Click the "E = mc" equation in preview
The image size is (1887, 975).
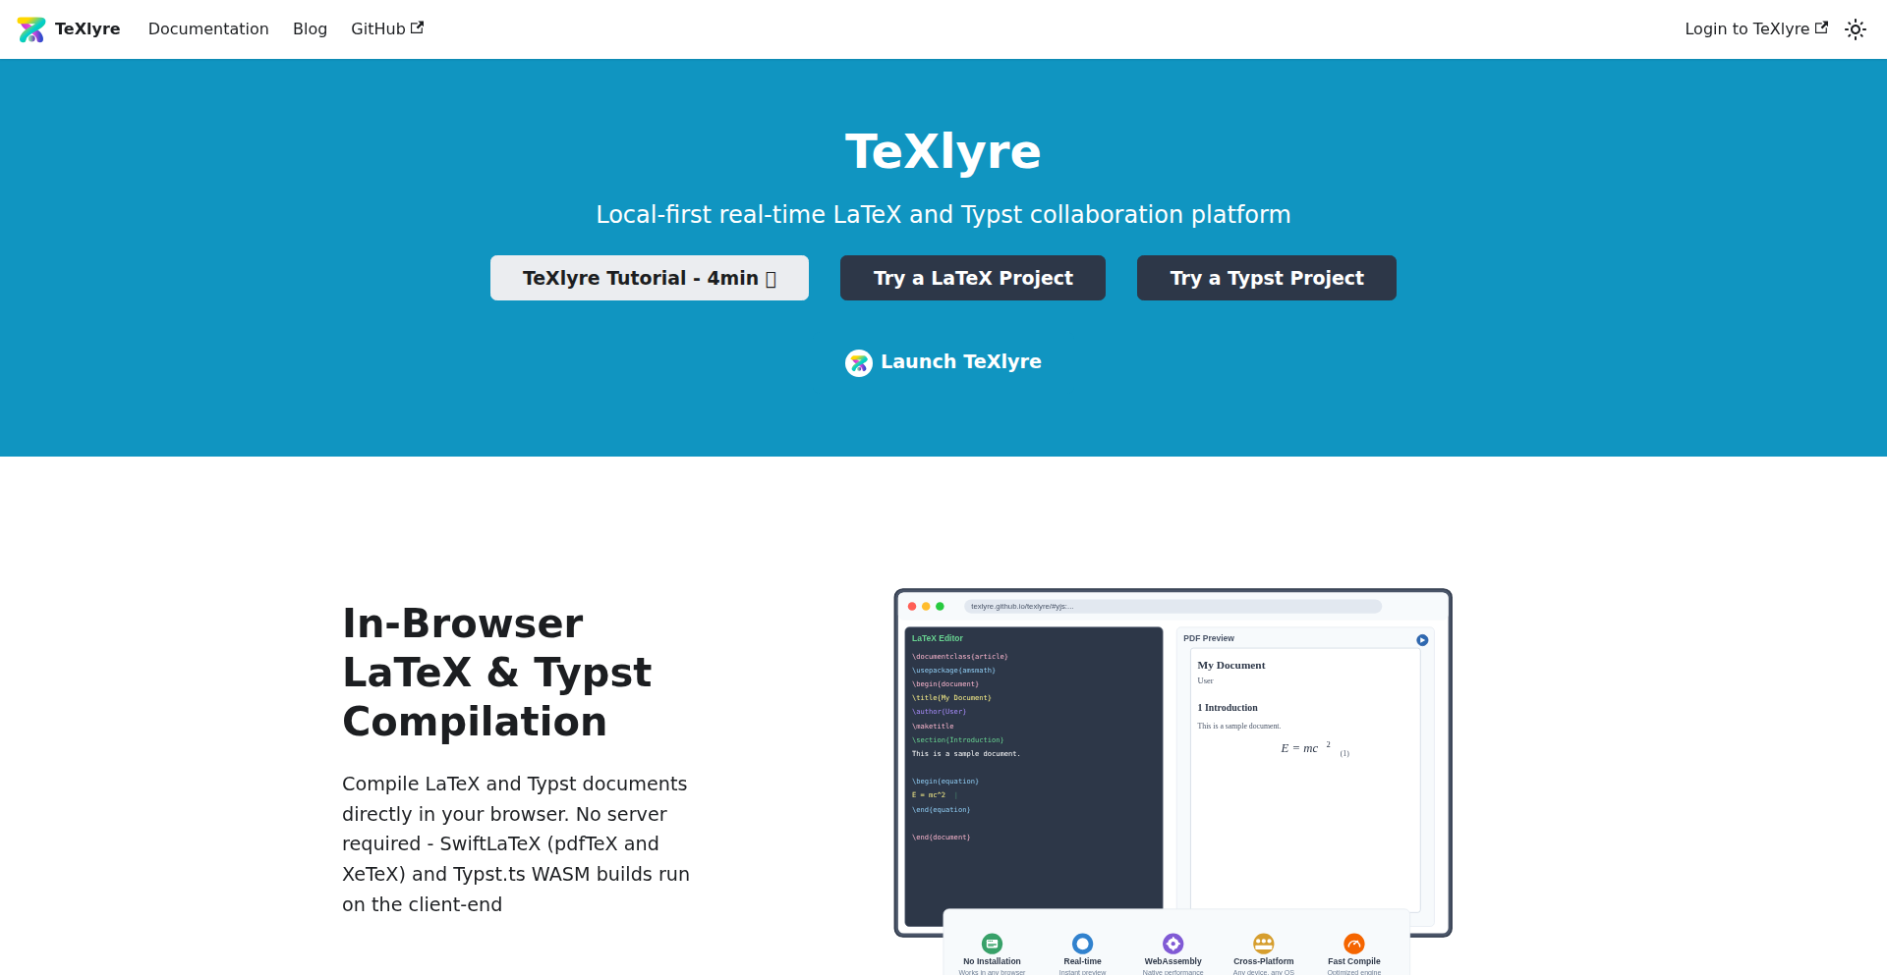tap(1305, 747)
